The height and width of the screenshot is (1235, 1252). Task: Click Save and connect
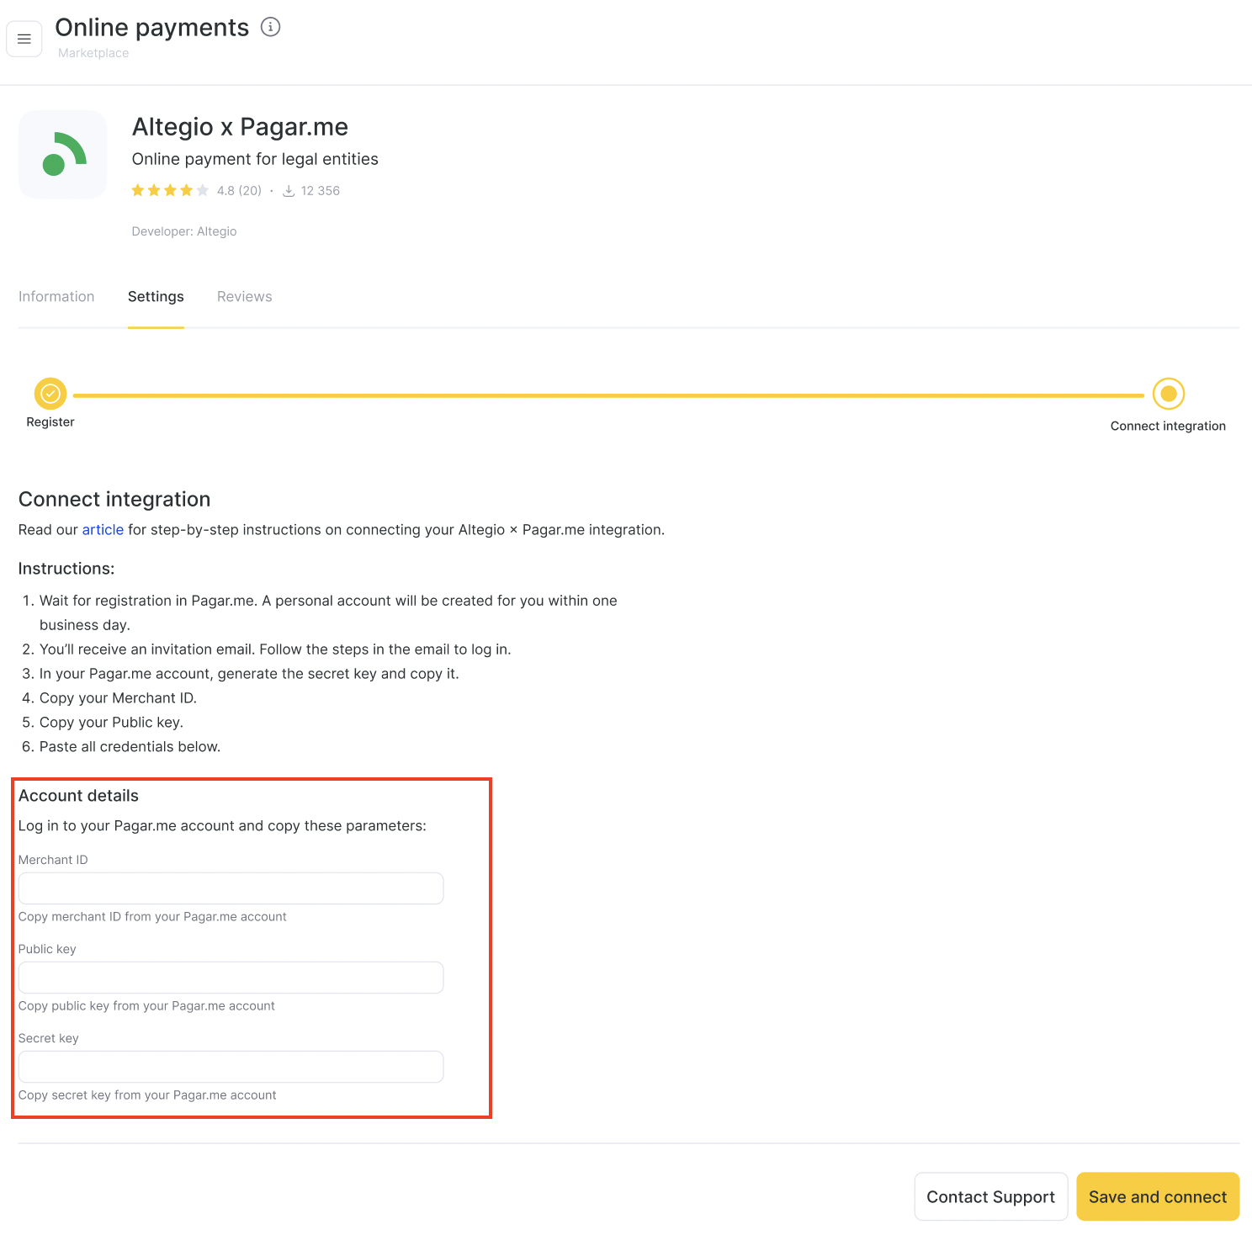(1158, 1196)
